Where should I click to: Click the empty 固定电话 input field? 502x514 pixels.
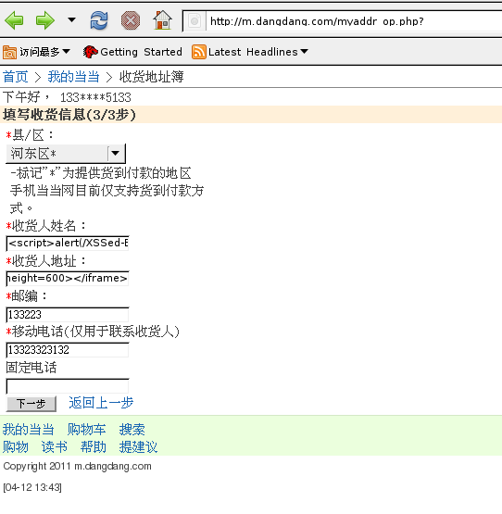pyautogui.click(x=68, y=386)
